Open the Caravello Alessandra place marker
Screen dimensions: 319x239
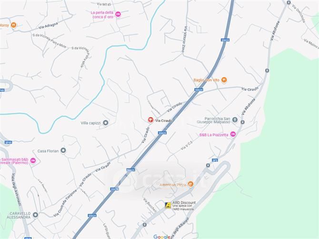(36, 215)
